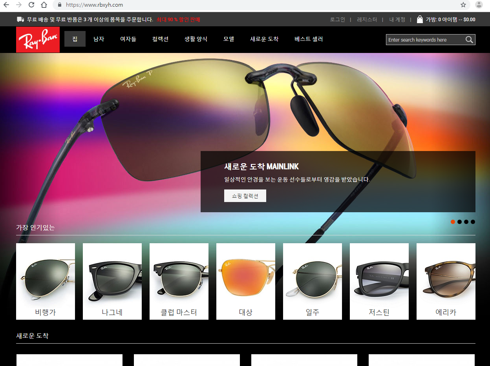The image size is (490, 366).
Task: Click the 가방: 0 아이템 cart text
Action: tap(450, 19)
